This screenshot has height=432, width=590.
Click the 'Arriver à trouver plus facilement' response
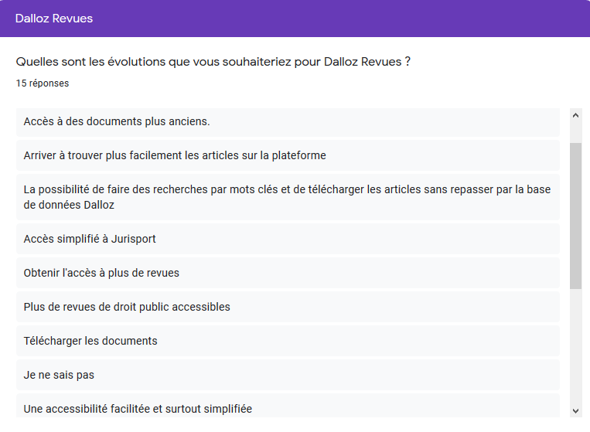tap(175, 156)
